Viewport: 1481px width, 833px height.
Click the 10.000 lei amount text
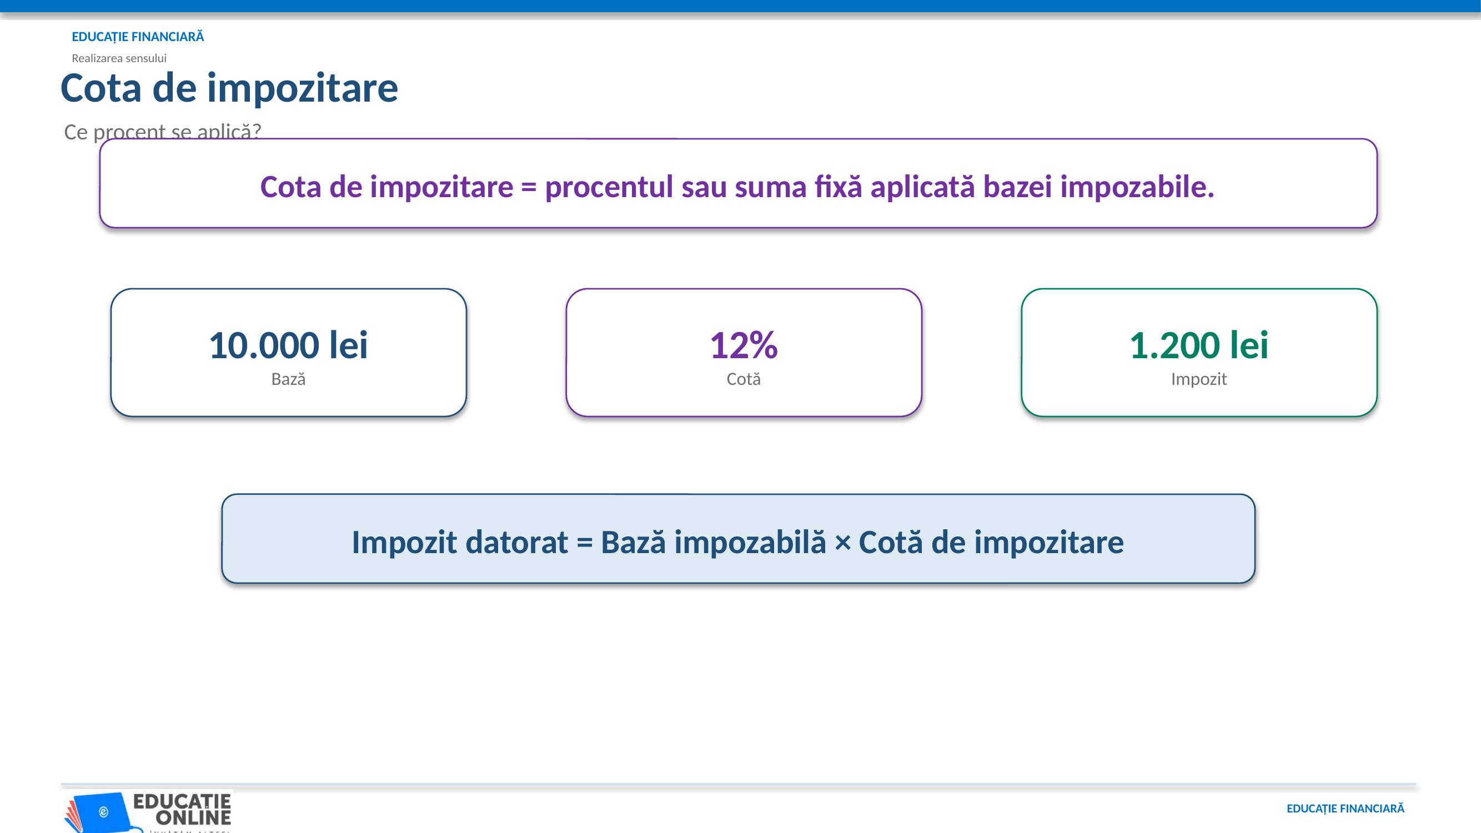289,345
